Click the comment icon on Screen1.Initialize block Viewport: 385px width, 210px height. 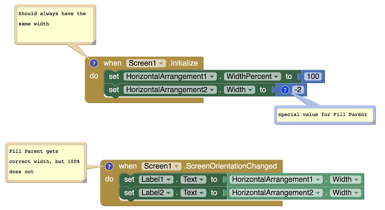click(x=94, y=63)
